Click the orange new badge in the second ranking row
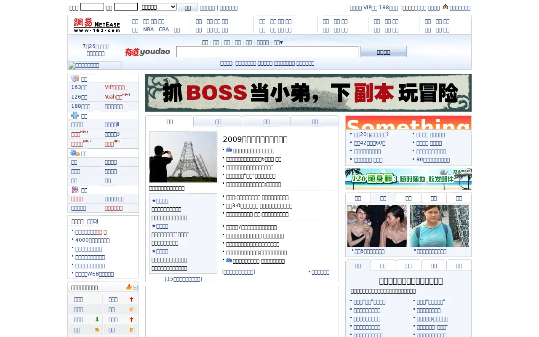The width and height of the screenshot is (539, 337). (131, 310)
